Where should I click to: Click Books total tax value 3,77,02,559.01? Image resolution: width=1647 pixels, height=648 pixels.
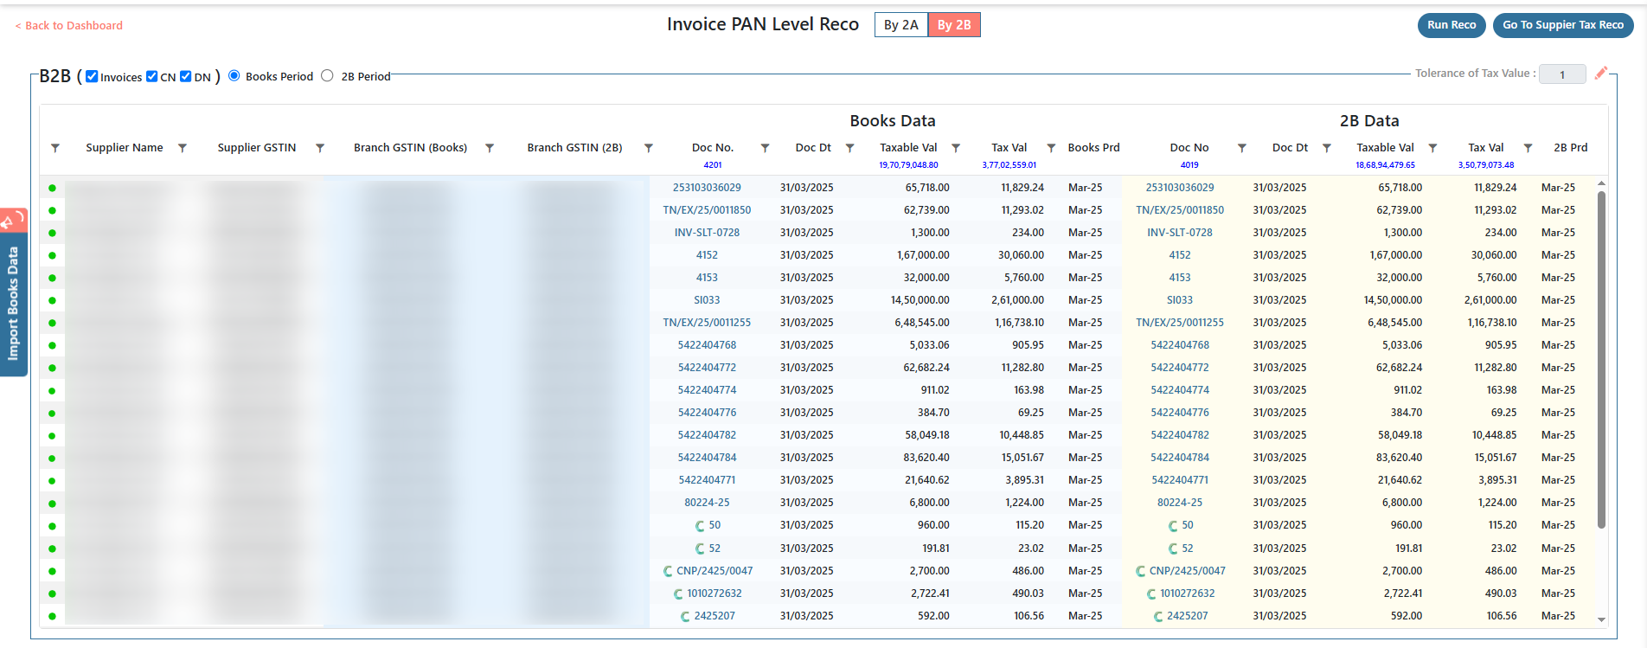(1009, 165)
